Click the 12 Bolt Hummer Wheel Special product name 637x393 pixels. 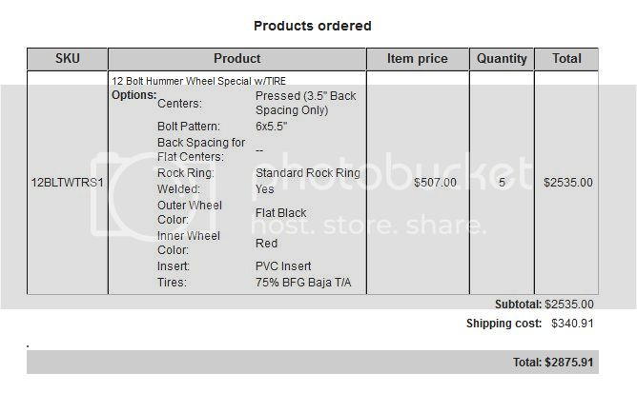197,82
